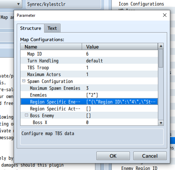The height and width of the screenshot is (170, 175).
Task: Click the Name column header
Action: tap(51, 47)
